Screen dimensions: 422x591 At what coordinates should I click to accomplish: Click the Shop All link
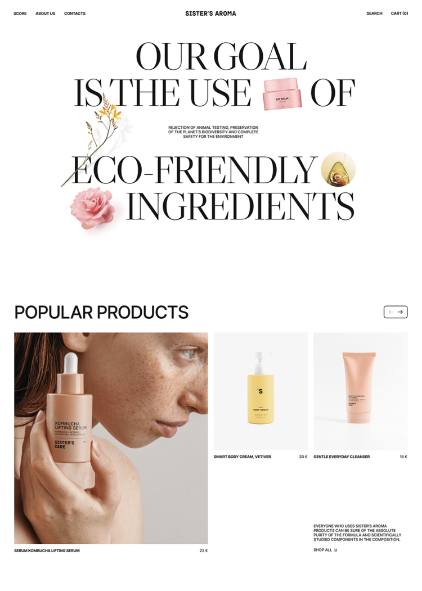(325, 550)
